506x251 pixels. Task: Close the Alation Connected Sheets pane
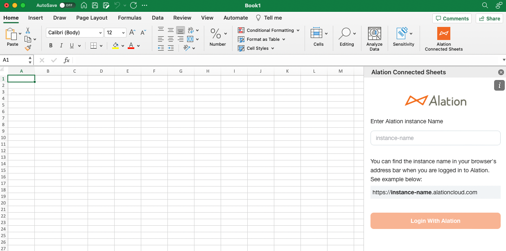coord(501,72)
